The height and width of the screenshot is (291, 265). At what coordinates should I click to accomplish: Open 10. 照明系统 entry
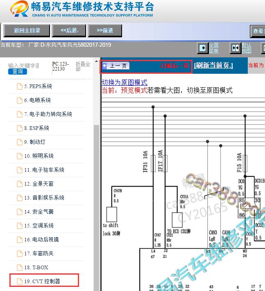[39, 156]
